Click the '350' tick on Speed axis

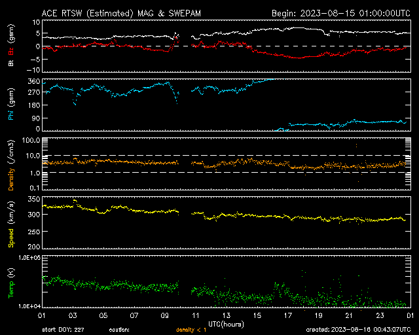coord(34,199)
